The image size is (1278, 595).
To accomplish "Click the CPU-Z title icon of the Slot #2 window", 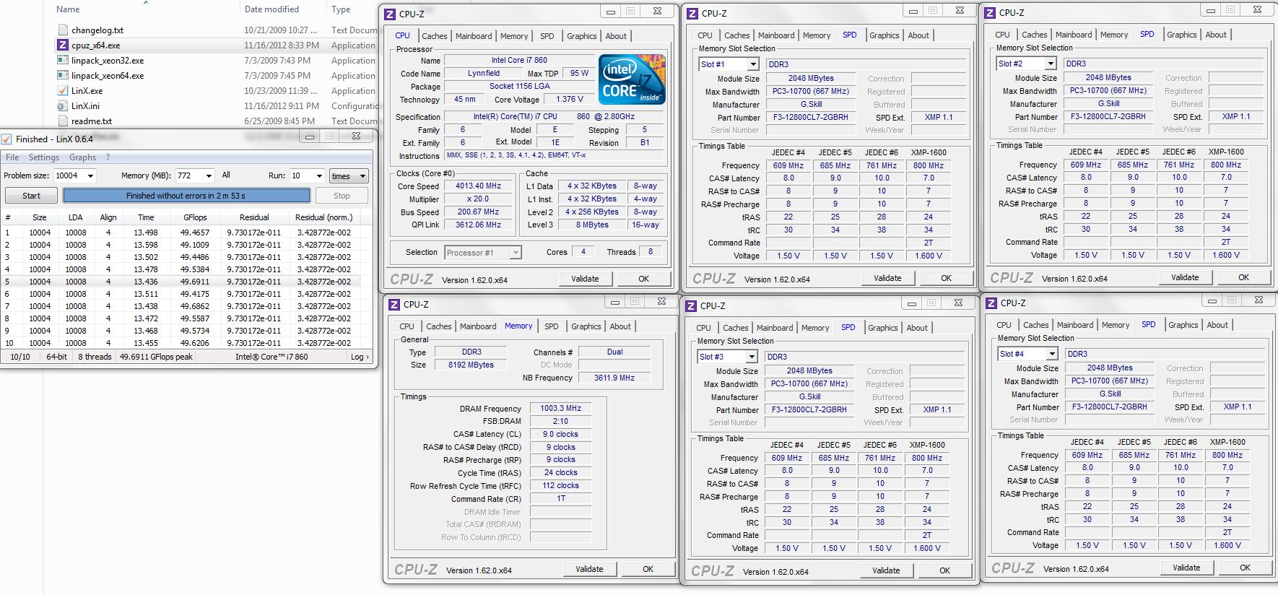I will [990, 12].
